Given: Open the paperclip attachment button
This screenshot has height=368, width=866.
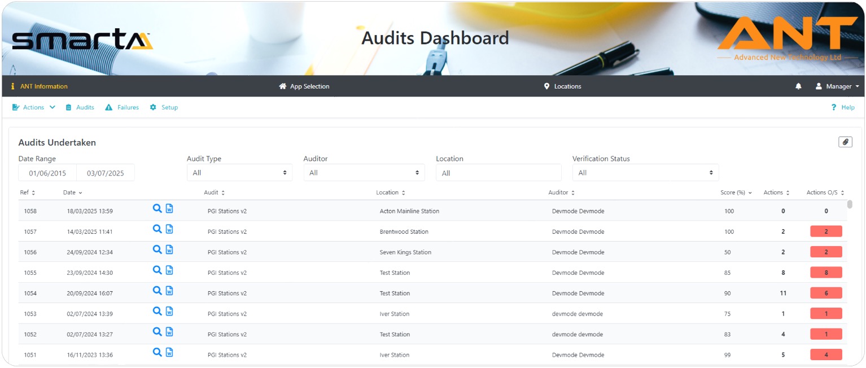Looking at the screenshot, I should [x=845, y=142].
